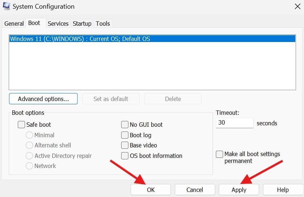Open Help for System Configuration

[283, 190]
